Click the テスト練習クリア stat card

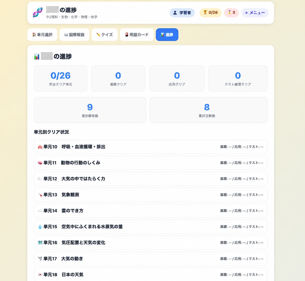(238, 78)
